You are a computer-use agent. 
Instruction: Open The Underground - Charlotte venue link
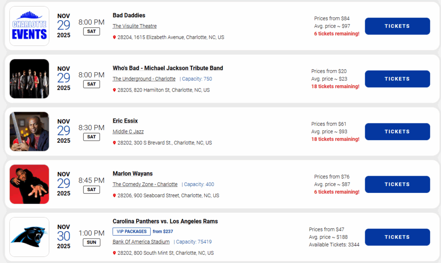tap(144, 79)
